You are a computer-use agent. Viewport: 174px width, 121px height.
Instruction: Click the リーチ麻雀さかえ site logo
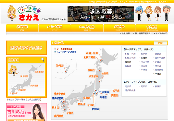click(30, 13)
